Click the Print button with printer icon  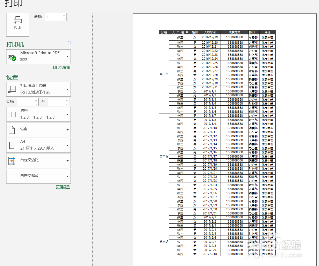pos(18,25)
